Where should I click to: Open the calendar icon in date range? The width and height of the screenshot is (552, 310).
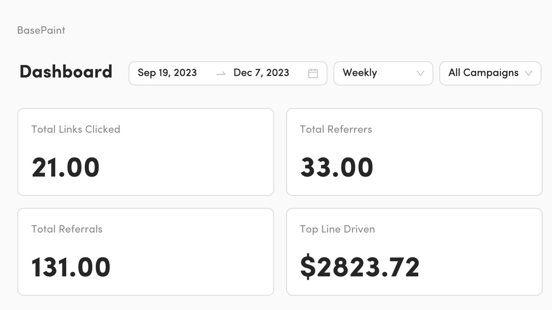[x=313, y=73]
